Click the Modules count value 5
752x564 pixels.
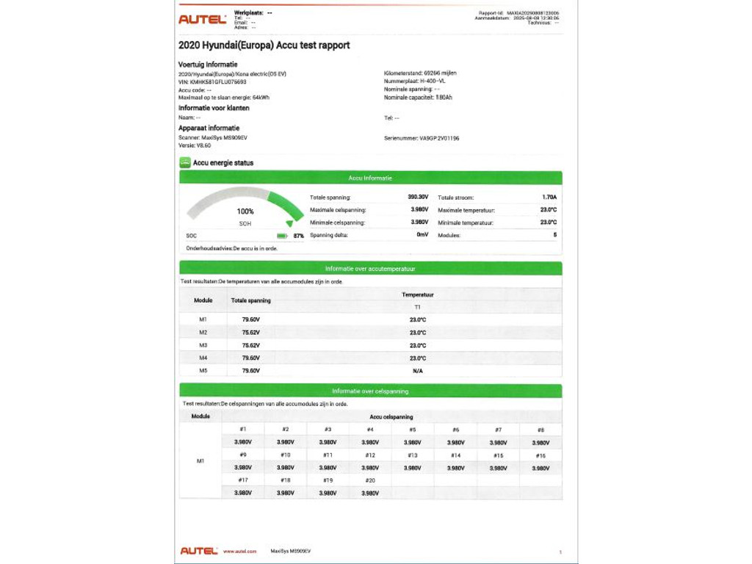(555, 235)
